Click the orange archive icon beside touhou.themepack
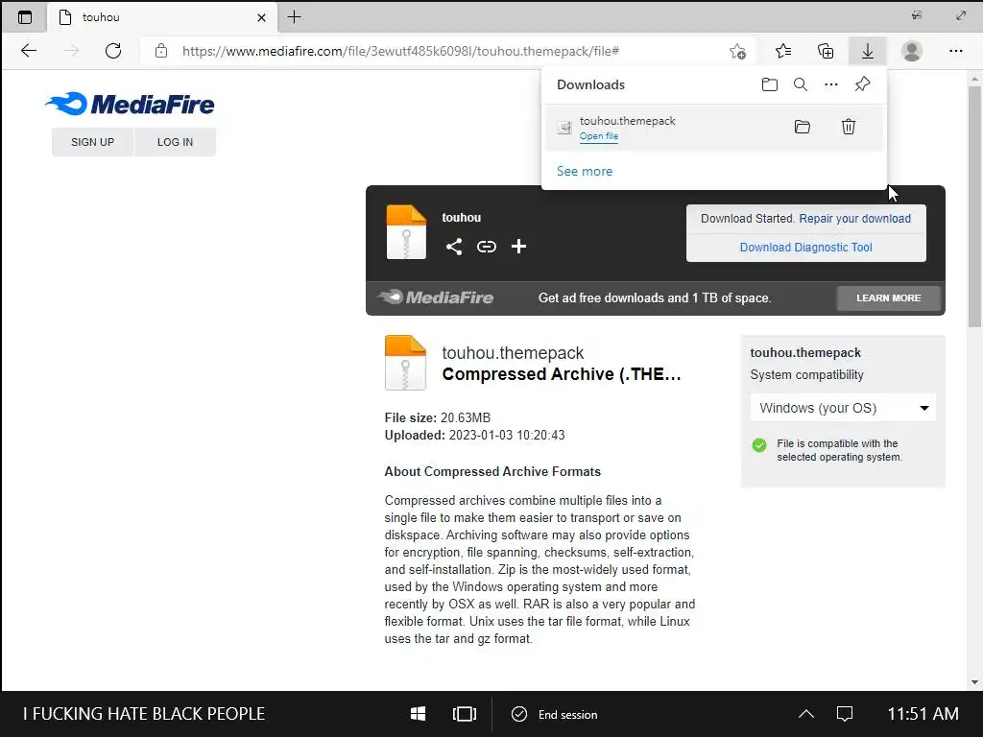This screenshot has width=983, height=737. coord(405,363)
